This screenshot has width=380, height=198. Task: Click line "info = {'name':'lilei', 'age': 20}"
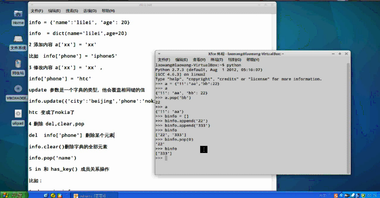pos(79,22)
